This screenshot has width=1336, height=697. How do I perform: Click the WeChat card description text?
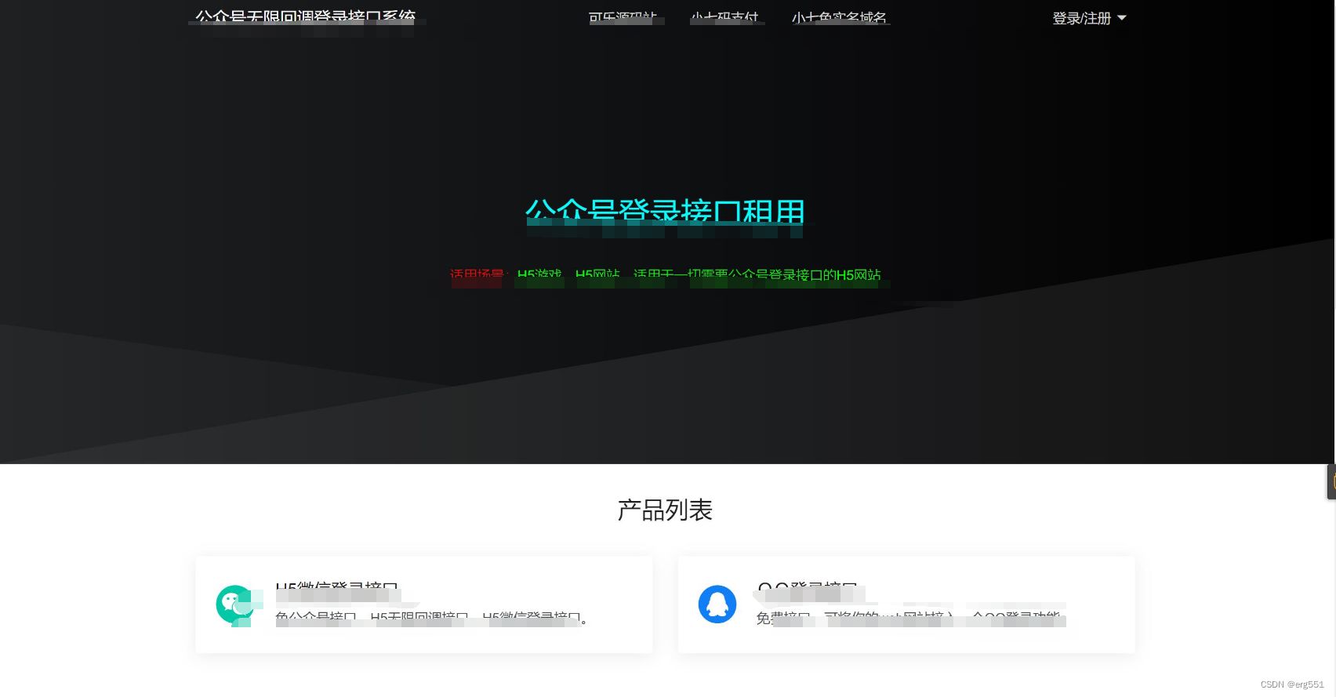click(431, 618)
